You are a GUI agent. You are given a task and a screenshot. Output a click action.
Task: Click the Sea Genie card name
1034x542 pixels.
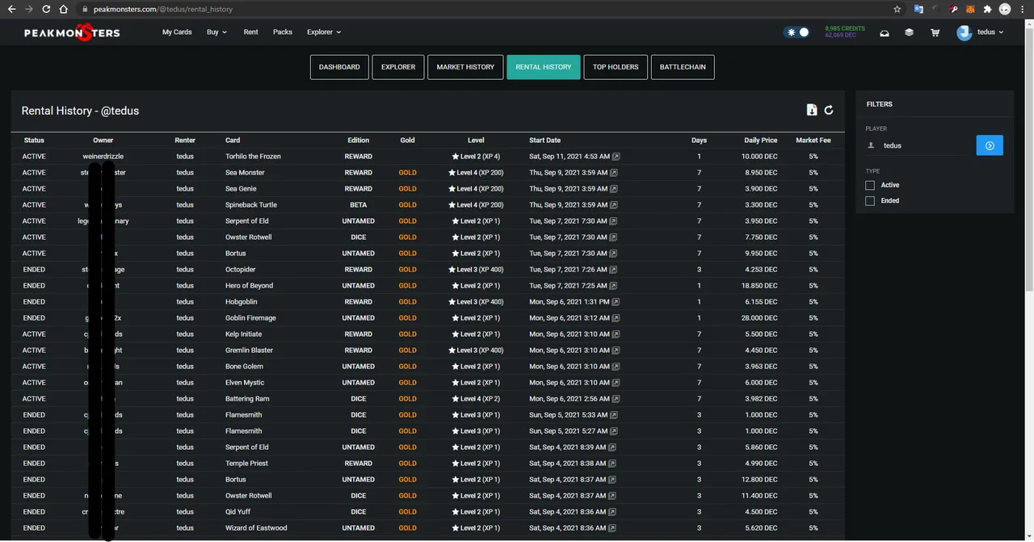pos(242,188)
